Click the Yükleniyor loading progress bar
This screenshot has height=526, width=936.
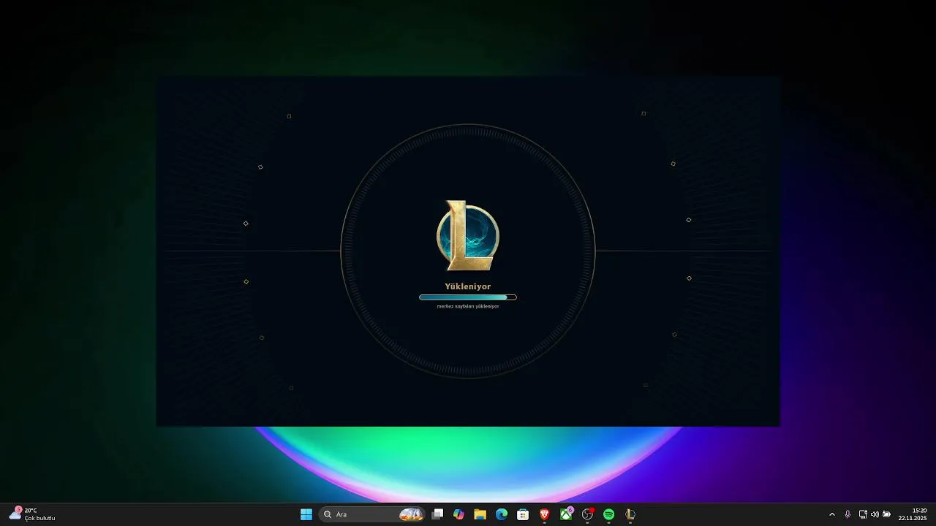(x=468, y=297)
